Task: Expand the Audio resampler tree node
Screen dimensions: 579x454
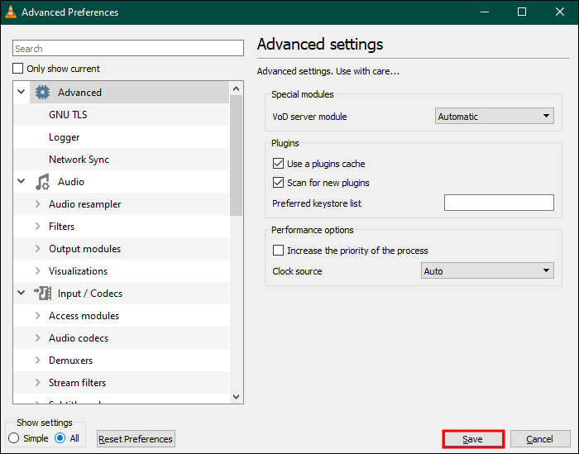Action: [x=38, y=204]
